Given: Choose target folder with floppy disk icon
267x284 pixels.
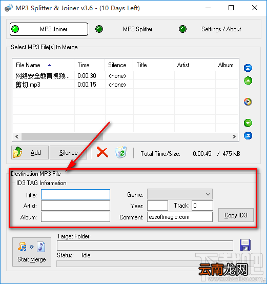Looking at the screenshot, I should click(245, 245).
